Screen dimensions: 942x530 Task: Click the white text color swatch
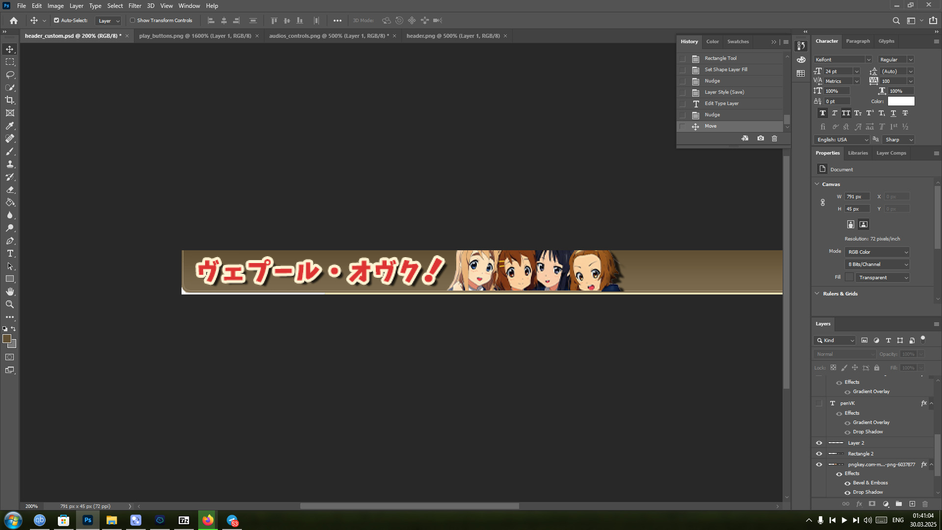point(901,101)
